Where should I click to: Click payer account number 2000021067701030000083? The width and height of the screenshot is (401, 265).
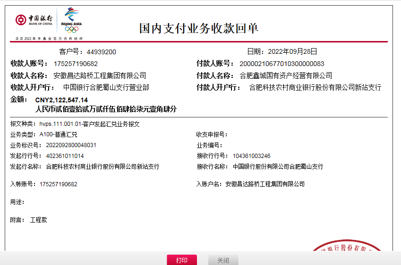pyautogui.click(x=282, y=64)
